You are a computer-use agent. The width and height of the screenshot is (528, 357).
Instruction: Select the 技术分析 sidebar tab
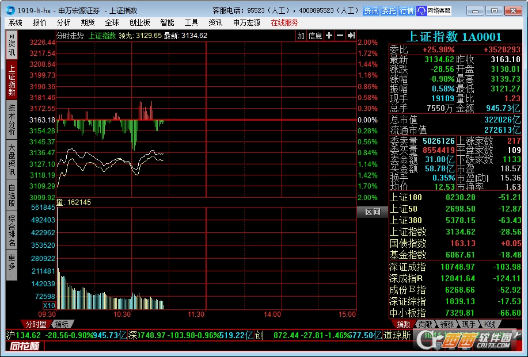pos(12,120)
